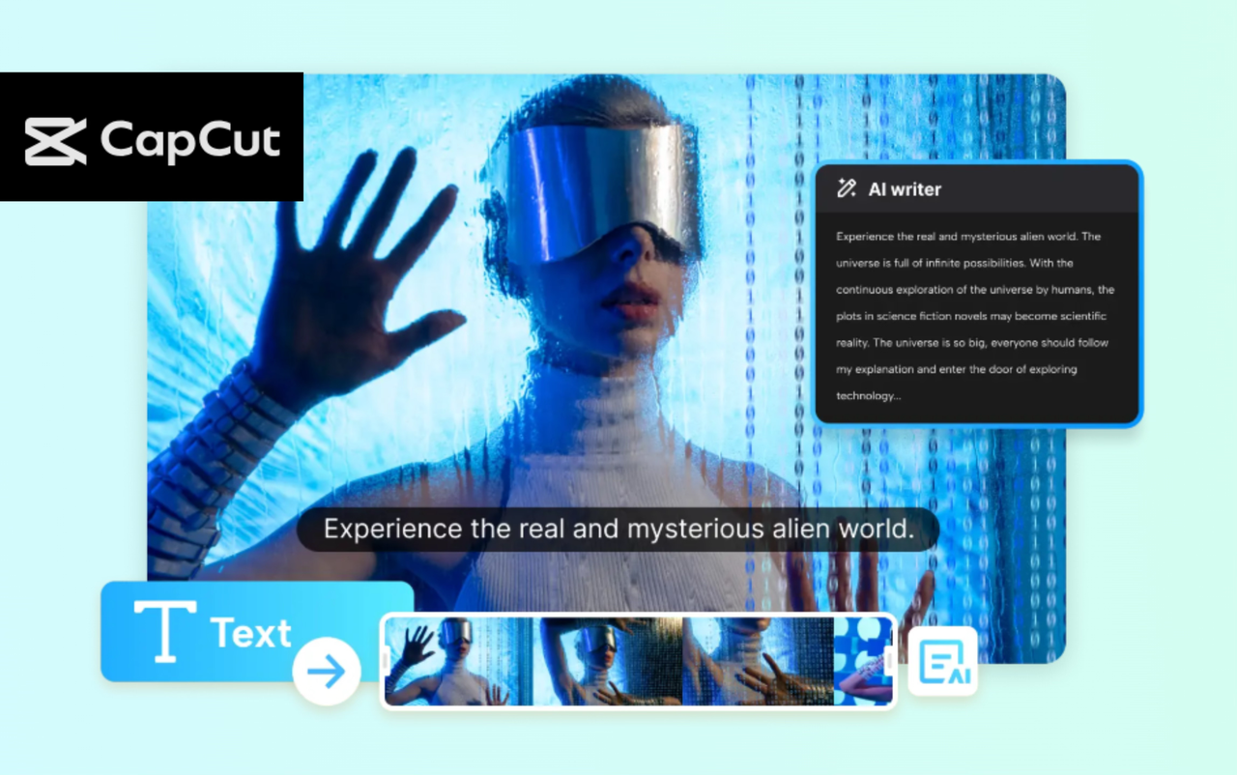The image size is (1237, 775).
Task: Select the caption reading mysterious alien world
Action: [x=618, y=529]
